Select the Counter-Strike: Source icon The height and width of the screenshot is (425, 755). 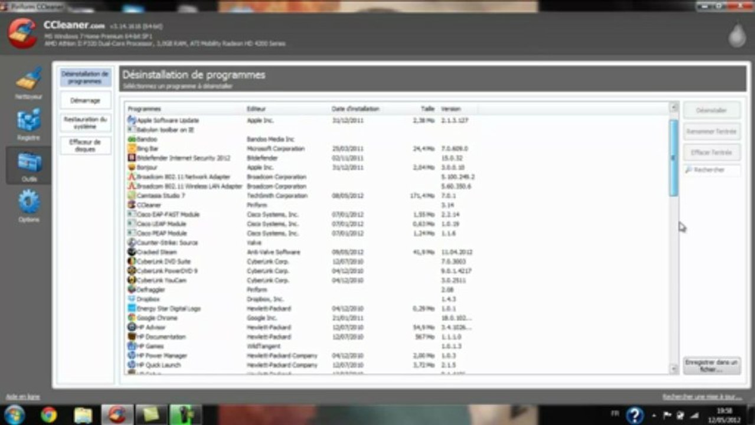pyautogui.click(x=132, y=243)
